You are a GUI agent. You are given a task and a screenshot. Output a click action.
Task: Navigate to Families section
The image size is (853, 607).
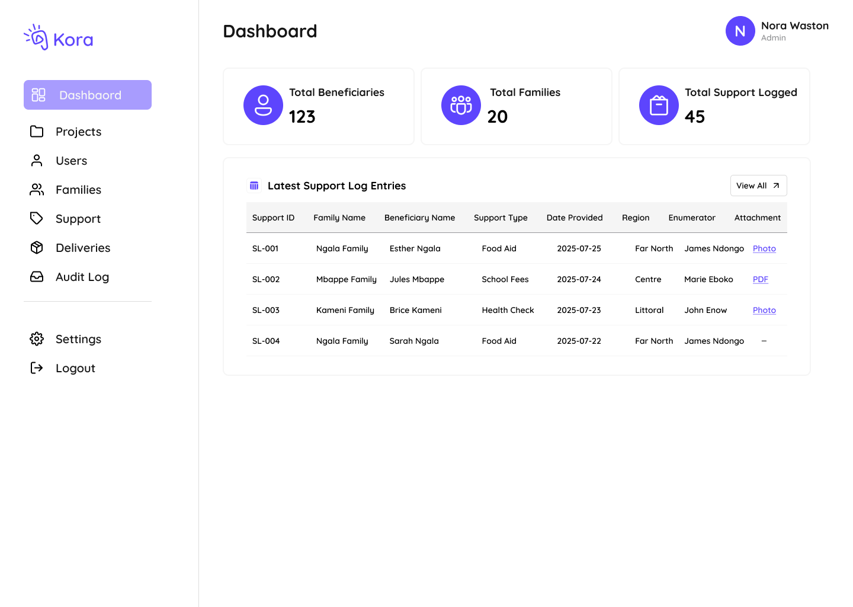point(78,190)
